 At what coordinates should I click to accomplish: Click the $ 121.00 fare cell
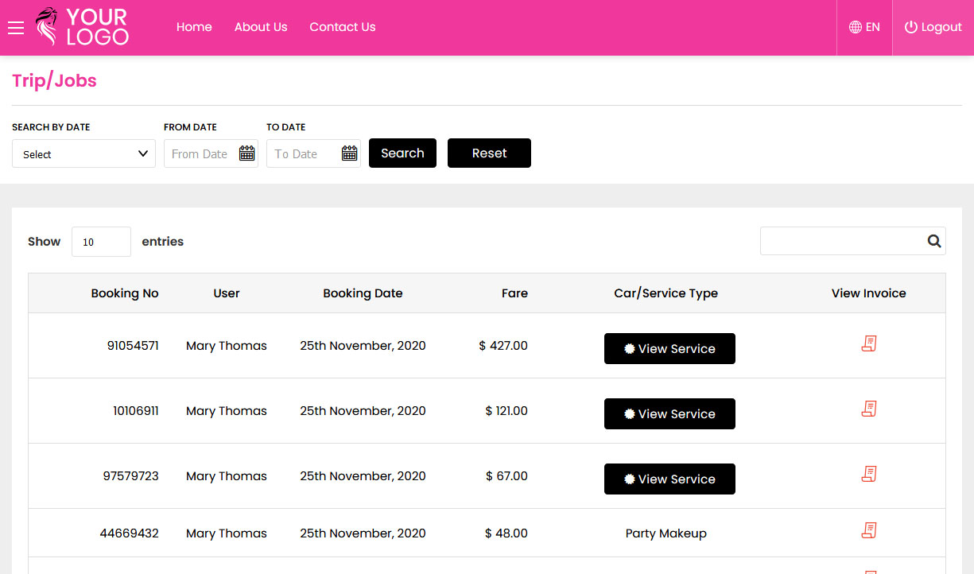click(506, 411)
